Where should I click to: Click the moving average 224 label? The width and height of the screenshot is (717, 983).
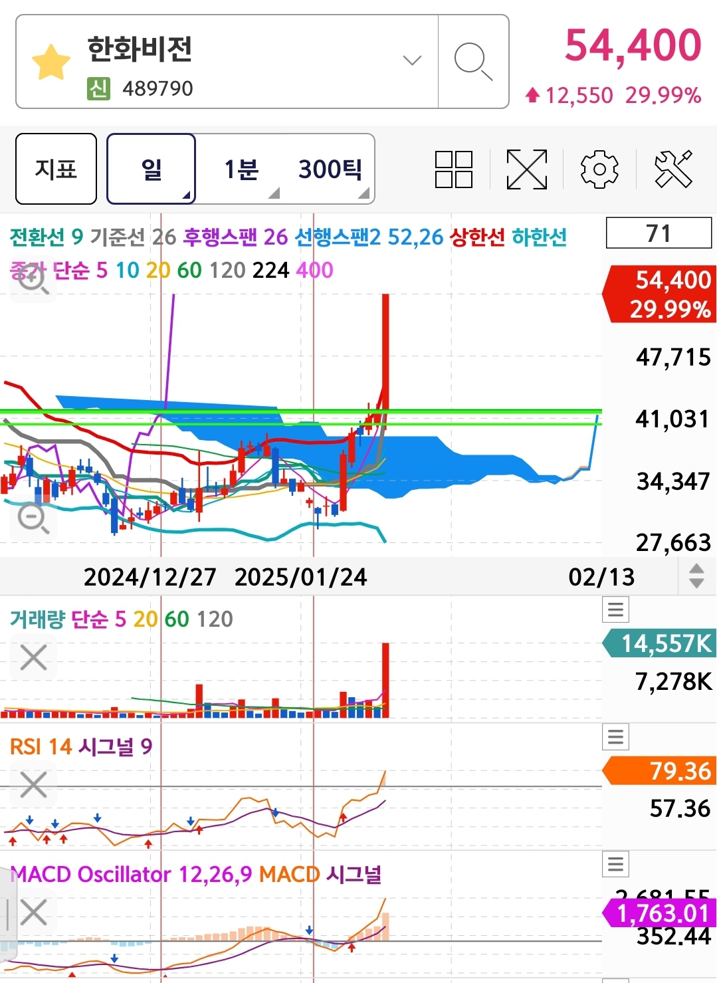coord(270,270)
